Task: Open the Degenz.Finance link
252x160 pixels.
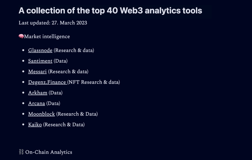Action: point(48,82)
